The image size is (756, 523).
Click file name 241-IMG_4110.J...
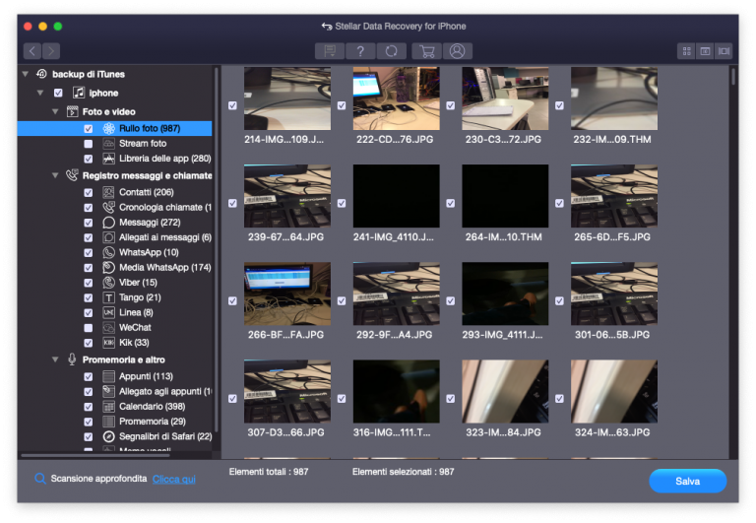pyautogui.click(x=394, y=237)
